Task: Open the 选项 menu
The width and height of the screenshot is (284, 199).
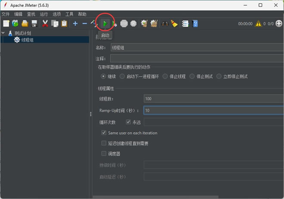Action: (57, 14)
